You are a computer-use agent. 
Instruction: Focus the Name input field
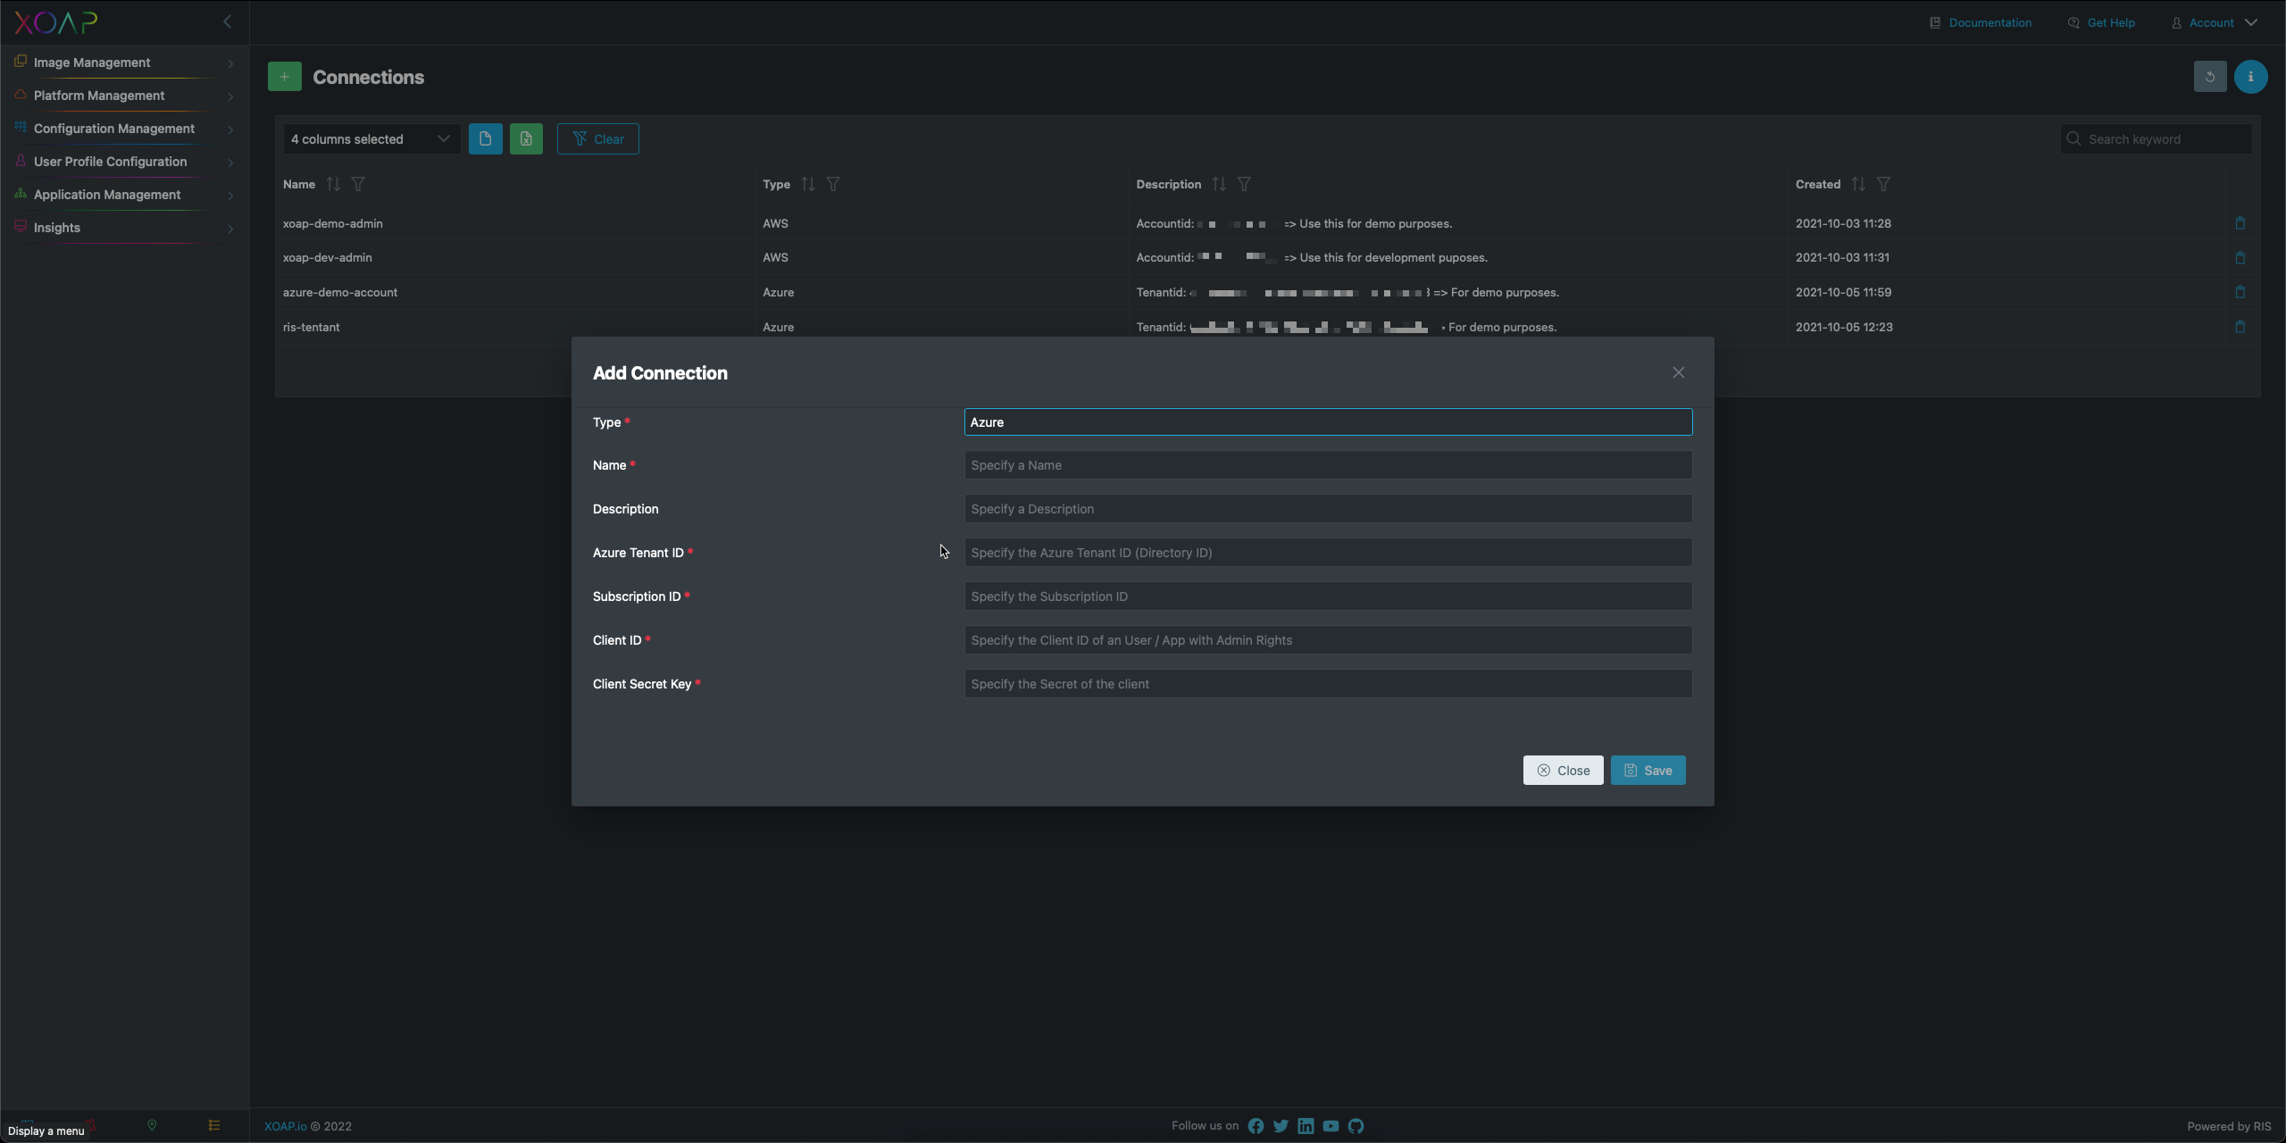(x=1328, y=465)
